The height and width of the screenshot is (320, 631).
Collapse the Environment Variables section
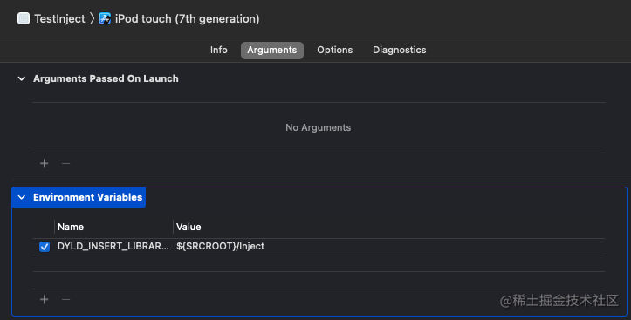click(22, 197)
